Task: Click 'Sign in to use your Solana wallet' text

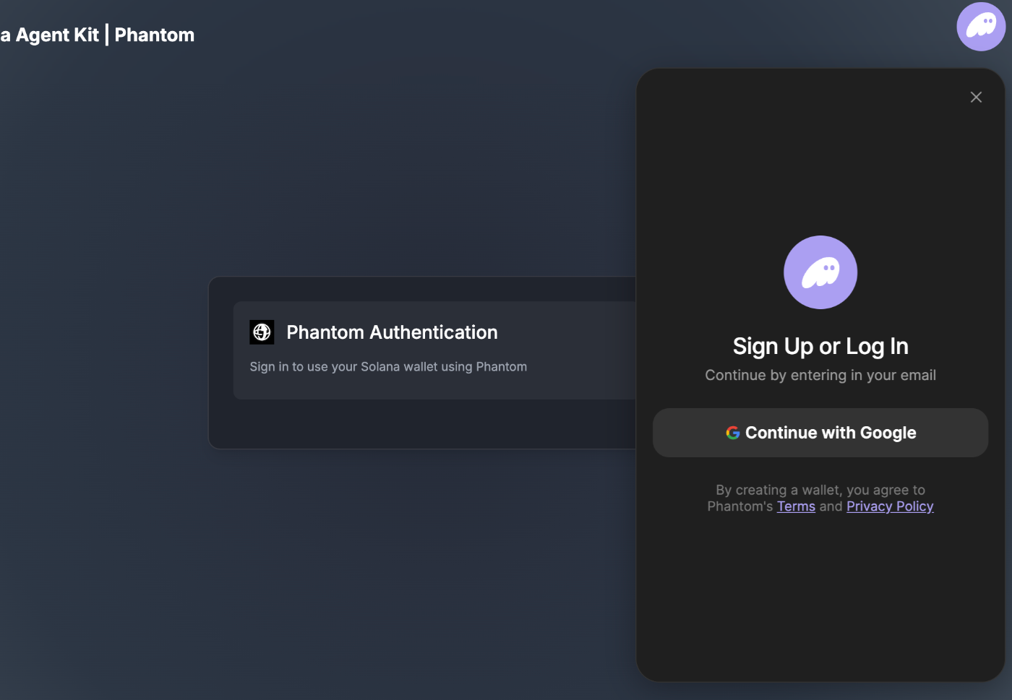Action: (388, 367)
